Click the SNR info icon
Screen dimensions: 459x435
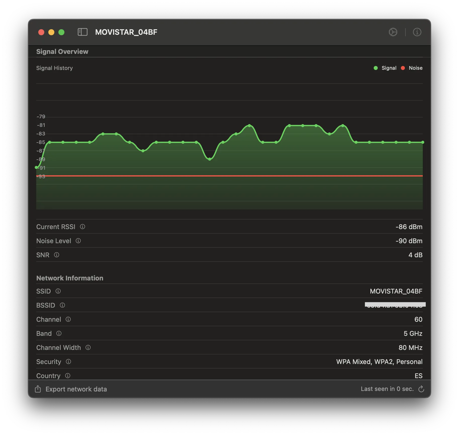[x=57, y=255]
